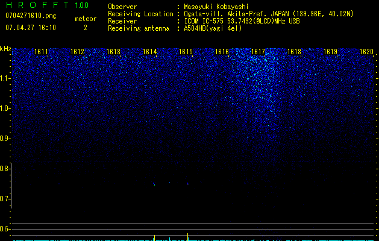
Task: Click the 1611 time axis label
Action: (x=42, y=52)
